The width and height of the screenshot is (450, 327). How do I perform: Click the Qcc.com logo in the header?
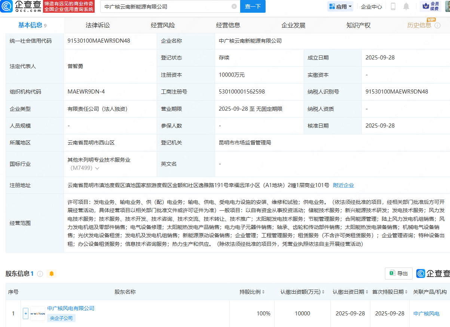21,6
